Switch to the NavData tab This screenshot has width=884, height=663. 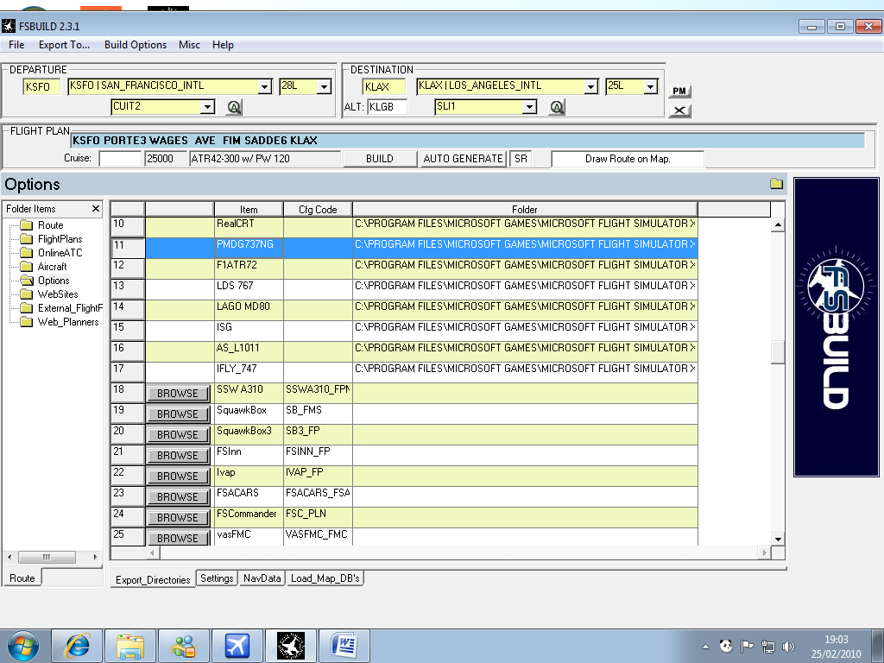(x=262, y=578)
